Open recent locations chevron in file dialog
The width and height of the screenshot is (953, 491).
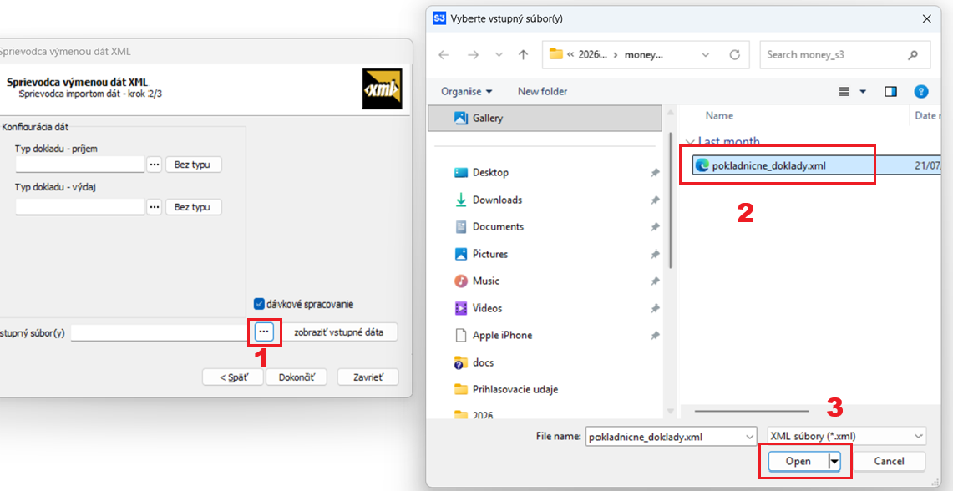click(499, 54)
